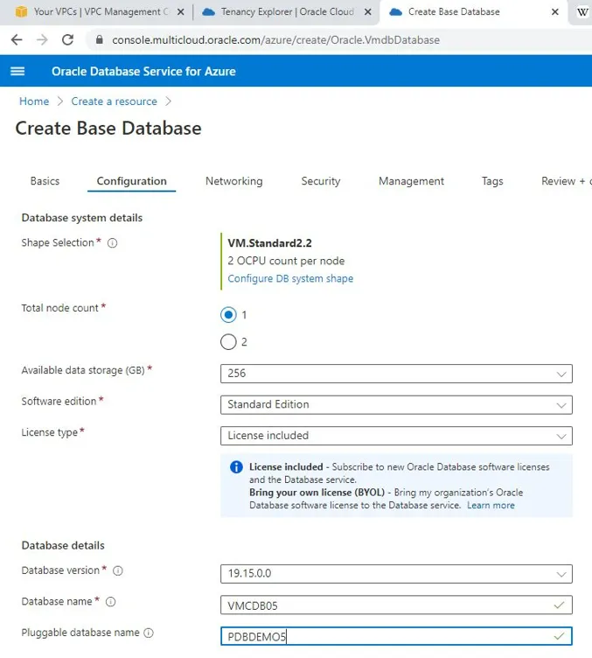This screenshot has height=658, width=592.
Task: Select the Configuration tab
Action: [132, 181]
